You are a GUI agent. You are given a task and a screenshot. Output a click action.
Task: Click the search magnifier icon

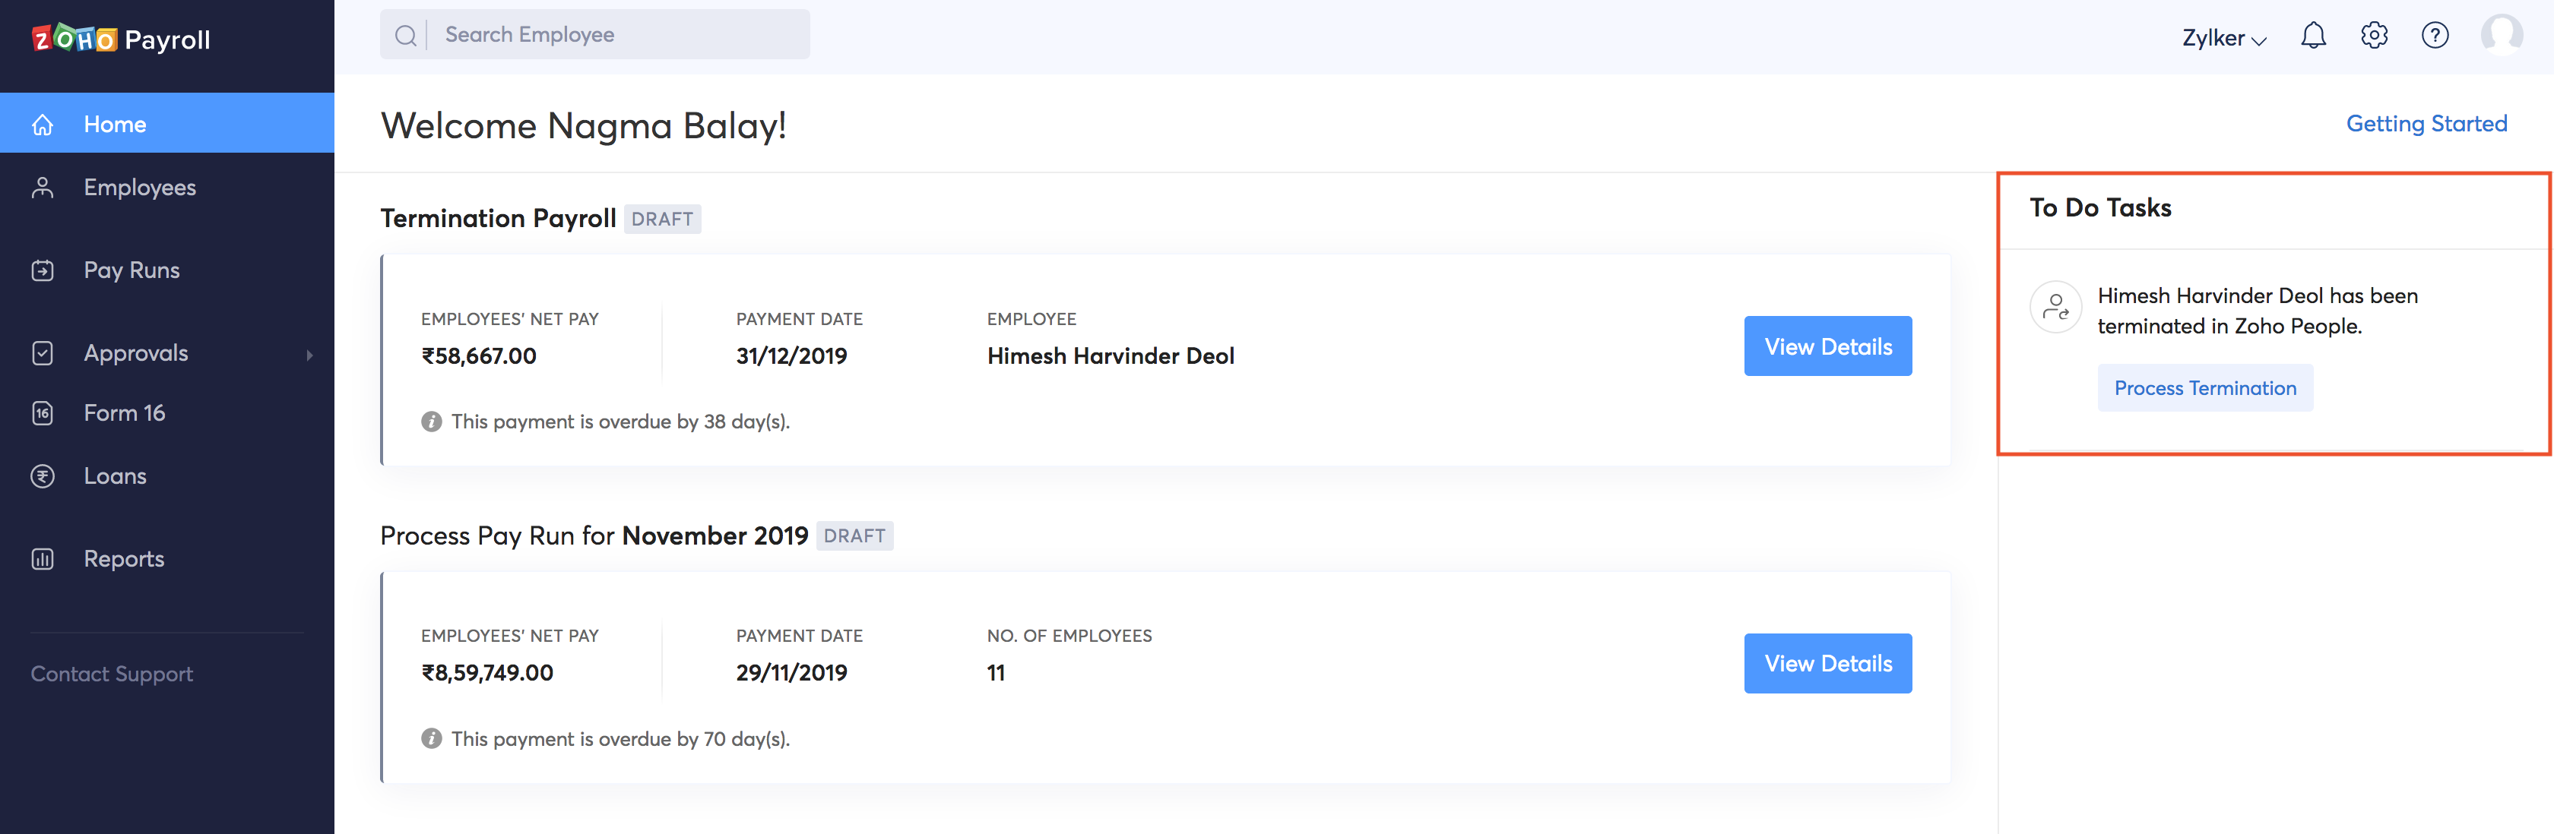tap(405, 36)
